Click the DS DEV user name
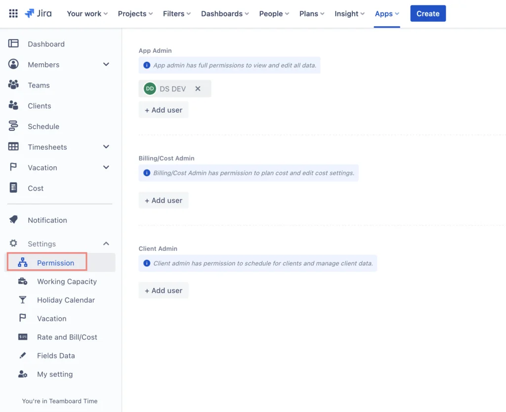The image size is (506, 412). click(172, 89)
